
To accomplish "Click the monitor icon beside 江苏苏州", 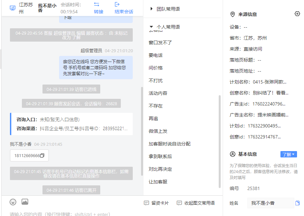I will [x=13, y=8].
